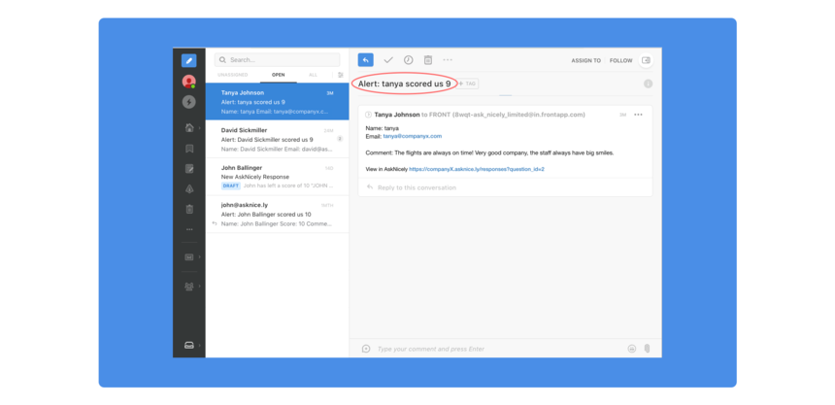
Task: Click the comment bubble icon beside comment field
Action: 366,349
